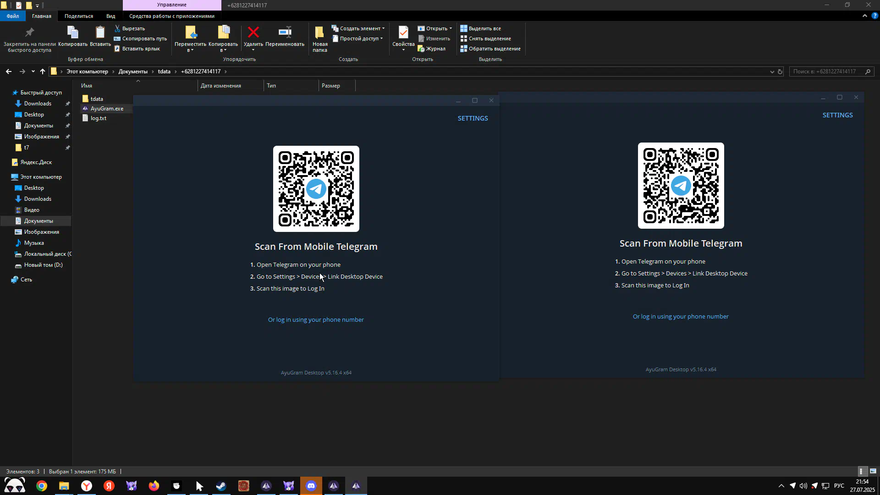Click Снять выделение in ribbon

click(486, 38)
